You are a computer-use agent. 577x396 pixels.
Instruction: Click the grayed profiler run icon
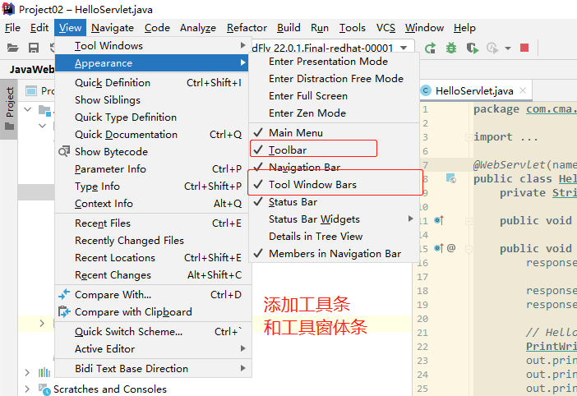(x=492, y=48)
